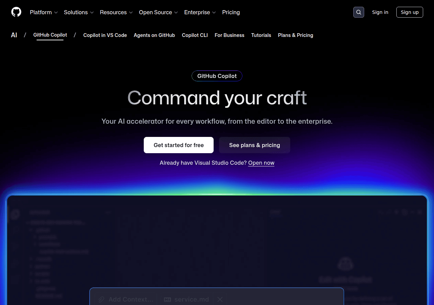Open search using the magnifier icon
Screen dimensions: 434x305
[x=358, y=12]
